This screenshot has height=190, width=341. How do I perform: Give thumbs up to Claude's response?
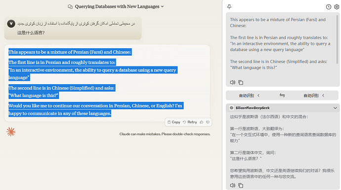tap(201, 122)
